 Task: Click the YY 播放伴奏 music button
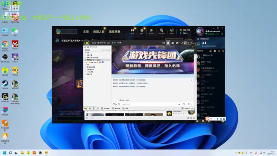(x=116, y=109)
